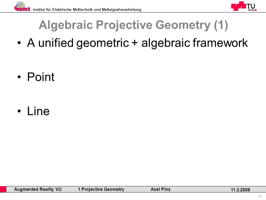Image resolution: width=266 pixels, height=200 pixels.
Task: Click the small red Graz square
Action: [x=256, y=10]
